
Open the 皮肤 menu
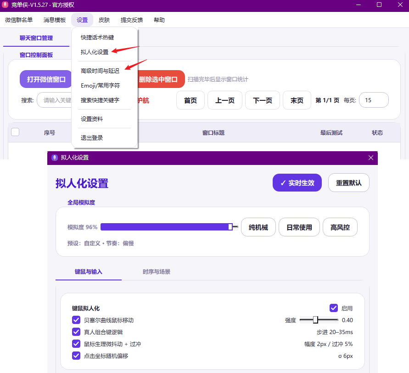[x=104, y=20]
